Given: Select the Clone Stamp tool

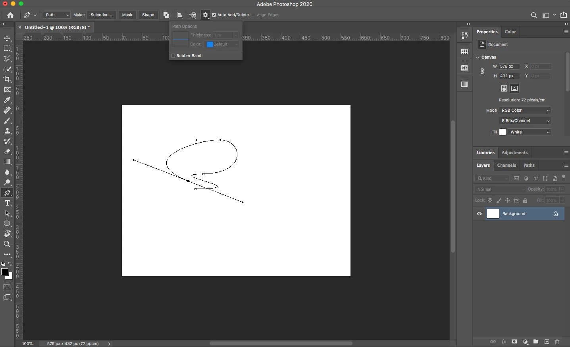Looking at the screenshot, I should coord(7,131).
